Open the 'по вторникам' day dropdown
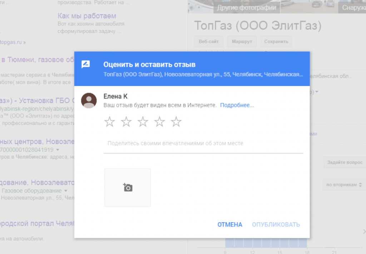The image size is (366, 254). pyautogui.click(x=344, y=185)
